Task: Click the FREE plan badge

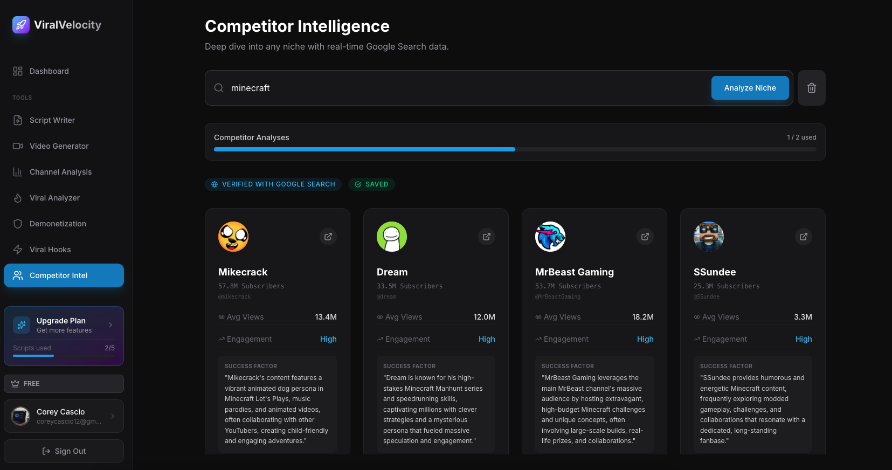Action: point(64,384)
